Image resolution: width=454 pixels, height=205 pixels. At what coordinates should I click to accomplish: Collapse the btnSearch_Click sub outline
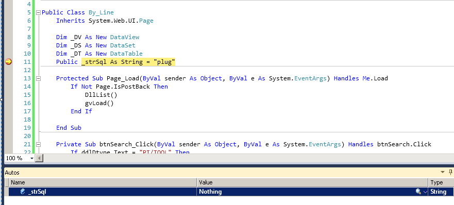[x=38, y=145]
